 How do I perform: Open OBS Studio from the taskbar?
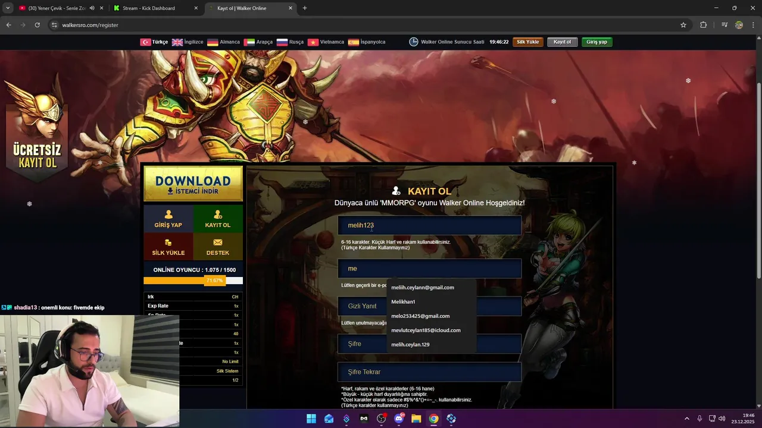382,418
